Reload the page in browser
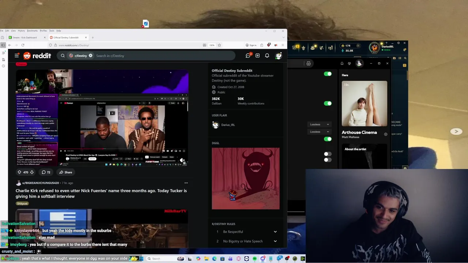 point(23,45)
